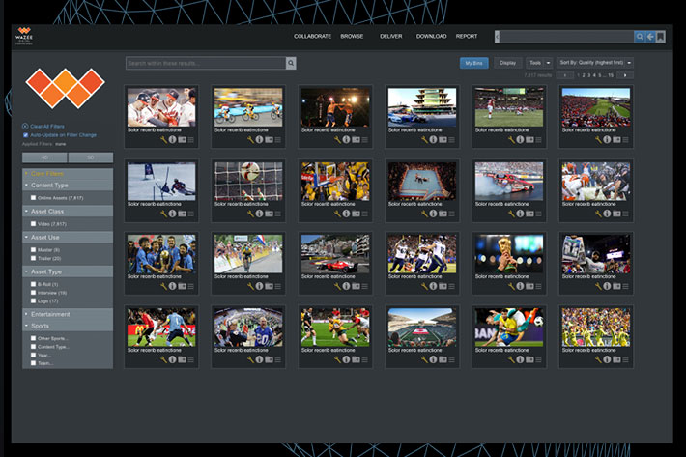Click the 'Search within these results' field
686x457 pixels.
(206, 63)
